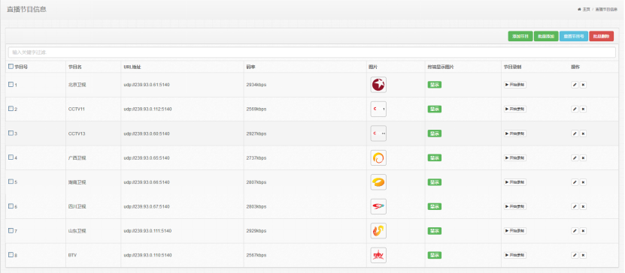625x273 pixels.
Task: Start recording 北京卫视 with 开始录制
Action: point(515,85)
